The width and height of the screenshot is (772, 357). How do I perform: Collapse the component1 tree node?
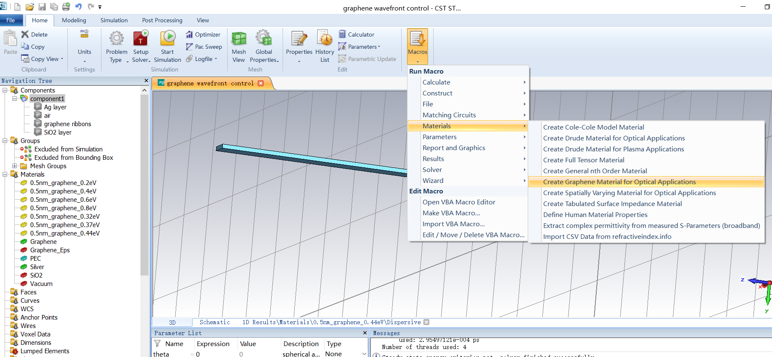click(15, 98)
